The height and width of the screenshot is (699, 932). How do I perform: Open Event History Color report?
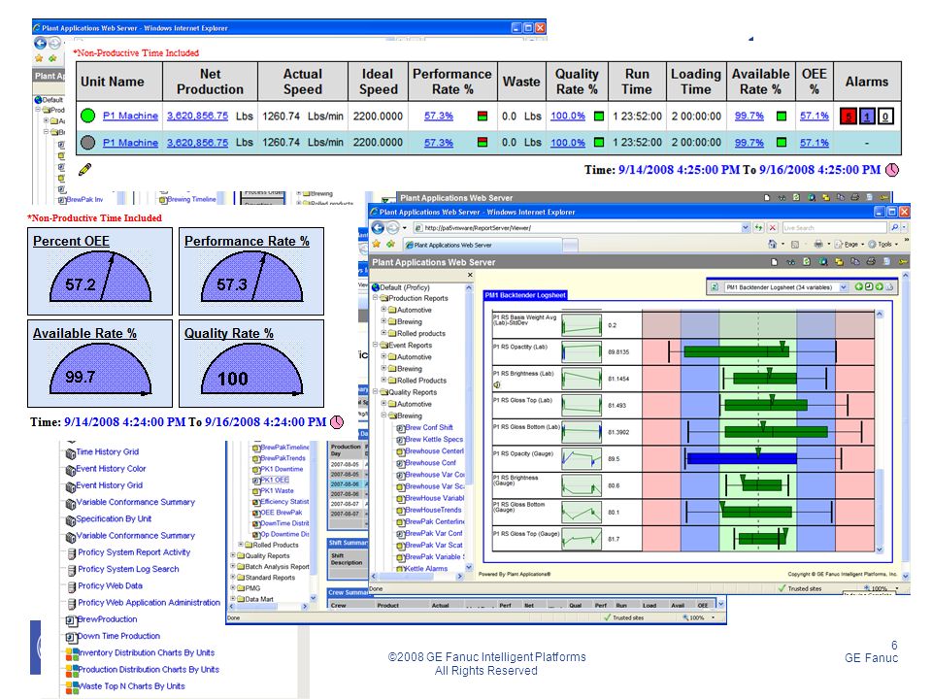coord(111,468)
